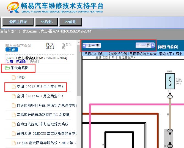Click connector 2F node in wiring diagram
184x148 pixels.
pyautogui.click(x=170, y=131)
